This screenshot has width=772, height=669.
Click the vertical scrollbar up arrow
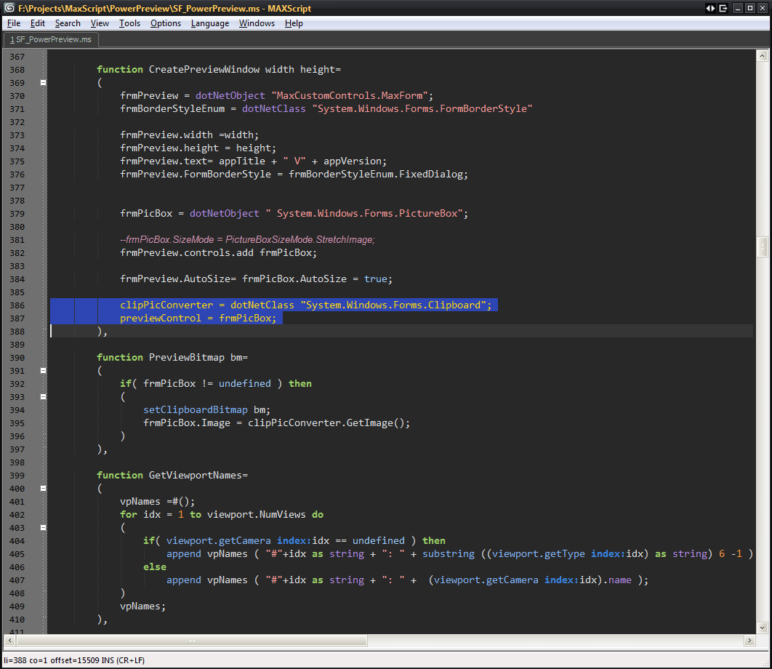coord(762,56)
